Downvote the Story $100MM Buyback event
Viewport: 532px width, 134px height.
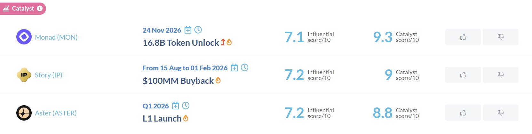(x=500, y=75)
